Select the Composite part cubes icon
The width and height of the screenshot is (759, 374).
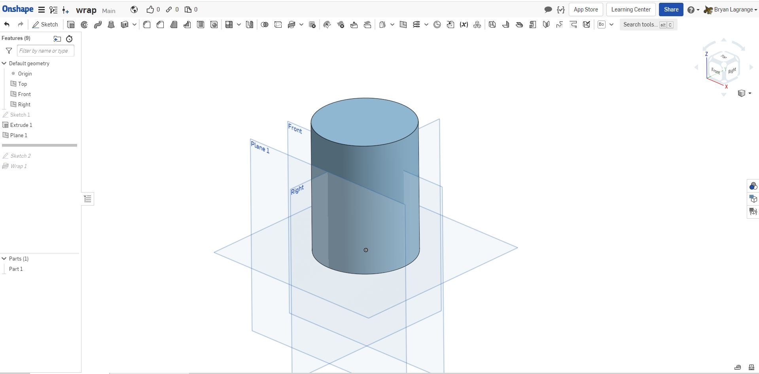pyautogui.click(x=477, y=25)
